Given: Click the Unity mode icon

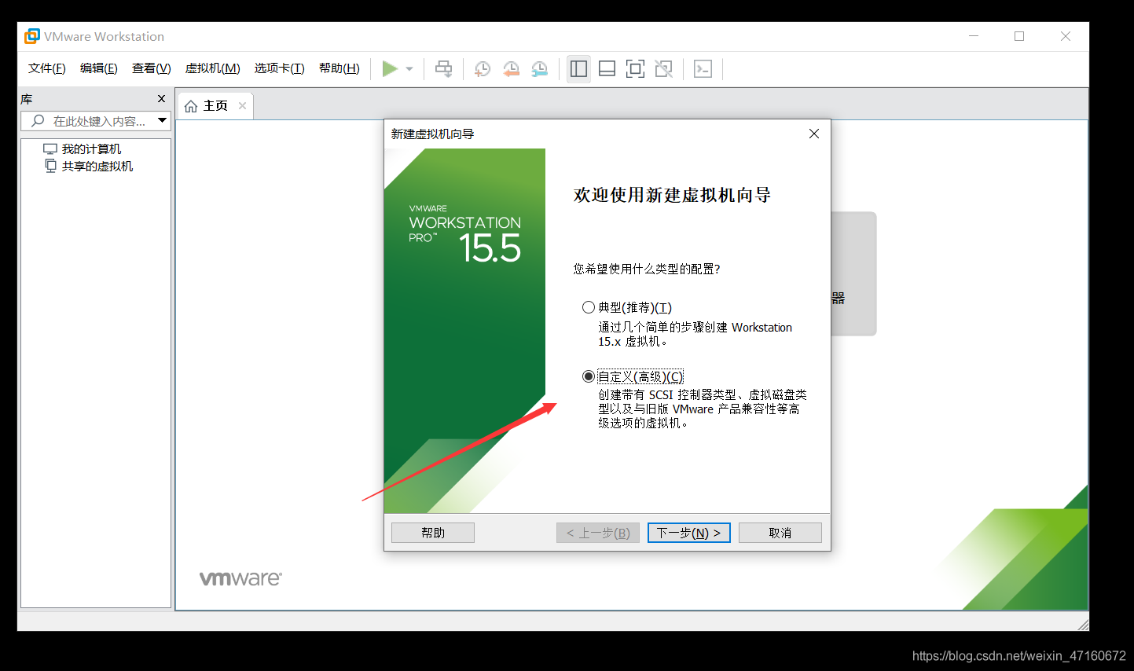Looking at the screenshot, I should (x=664, y=69).
